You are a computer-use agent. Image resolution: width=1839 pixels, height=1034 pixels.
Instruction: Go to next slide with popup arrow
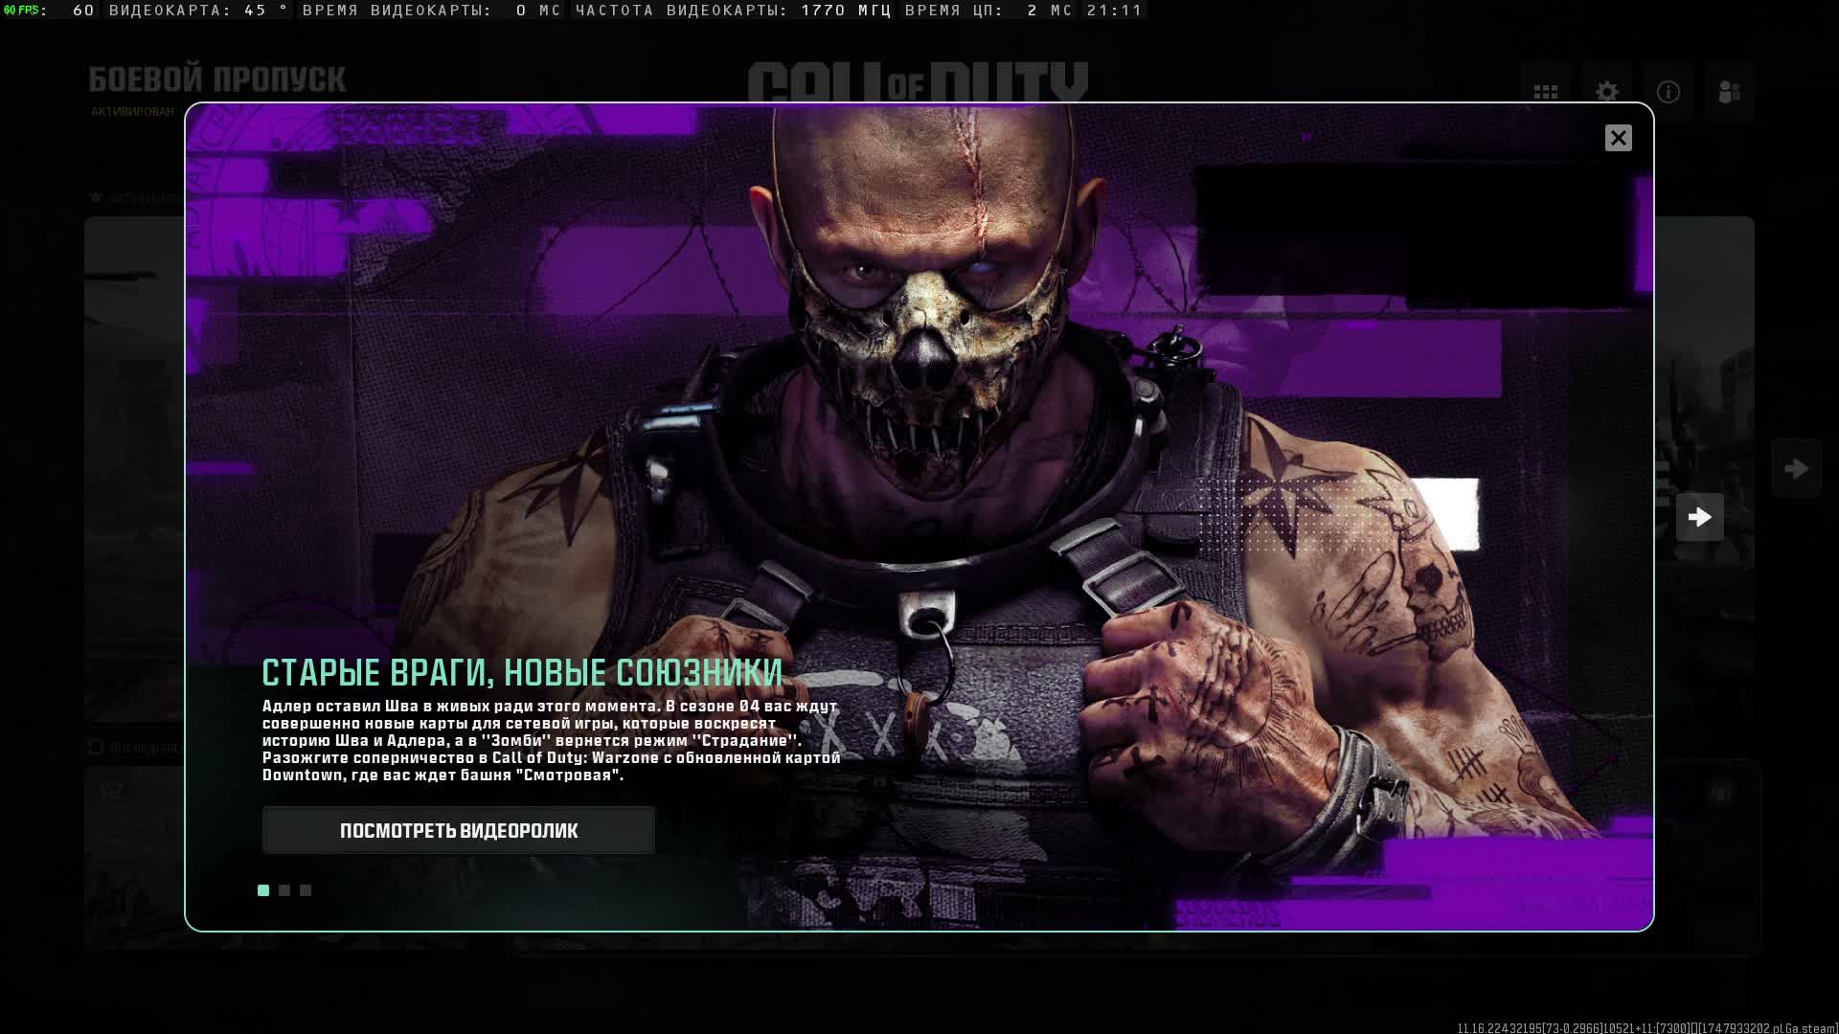(x=1699, y=517)
